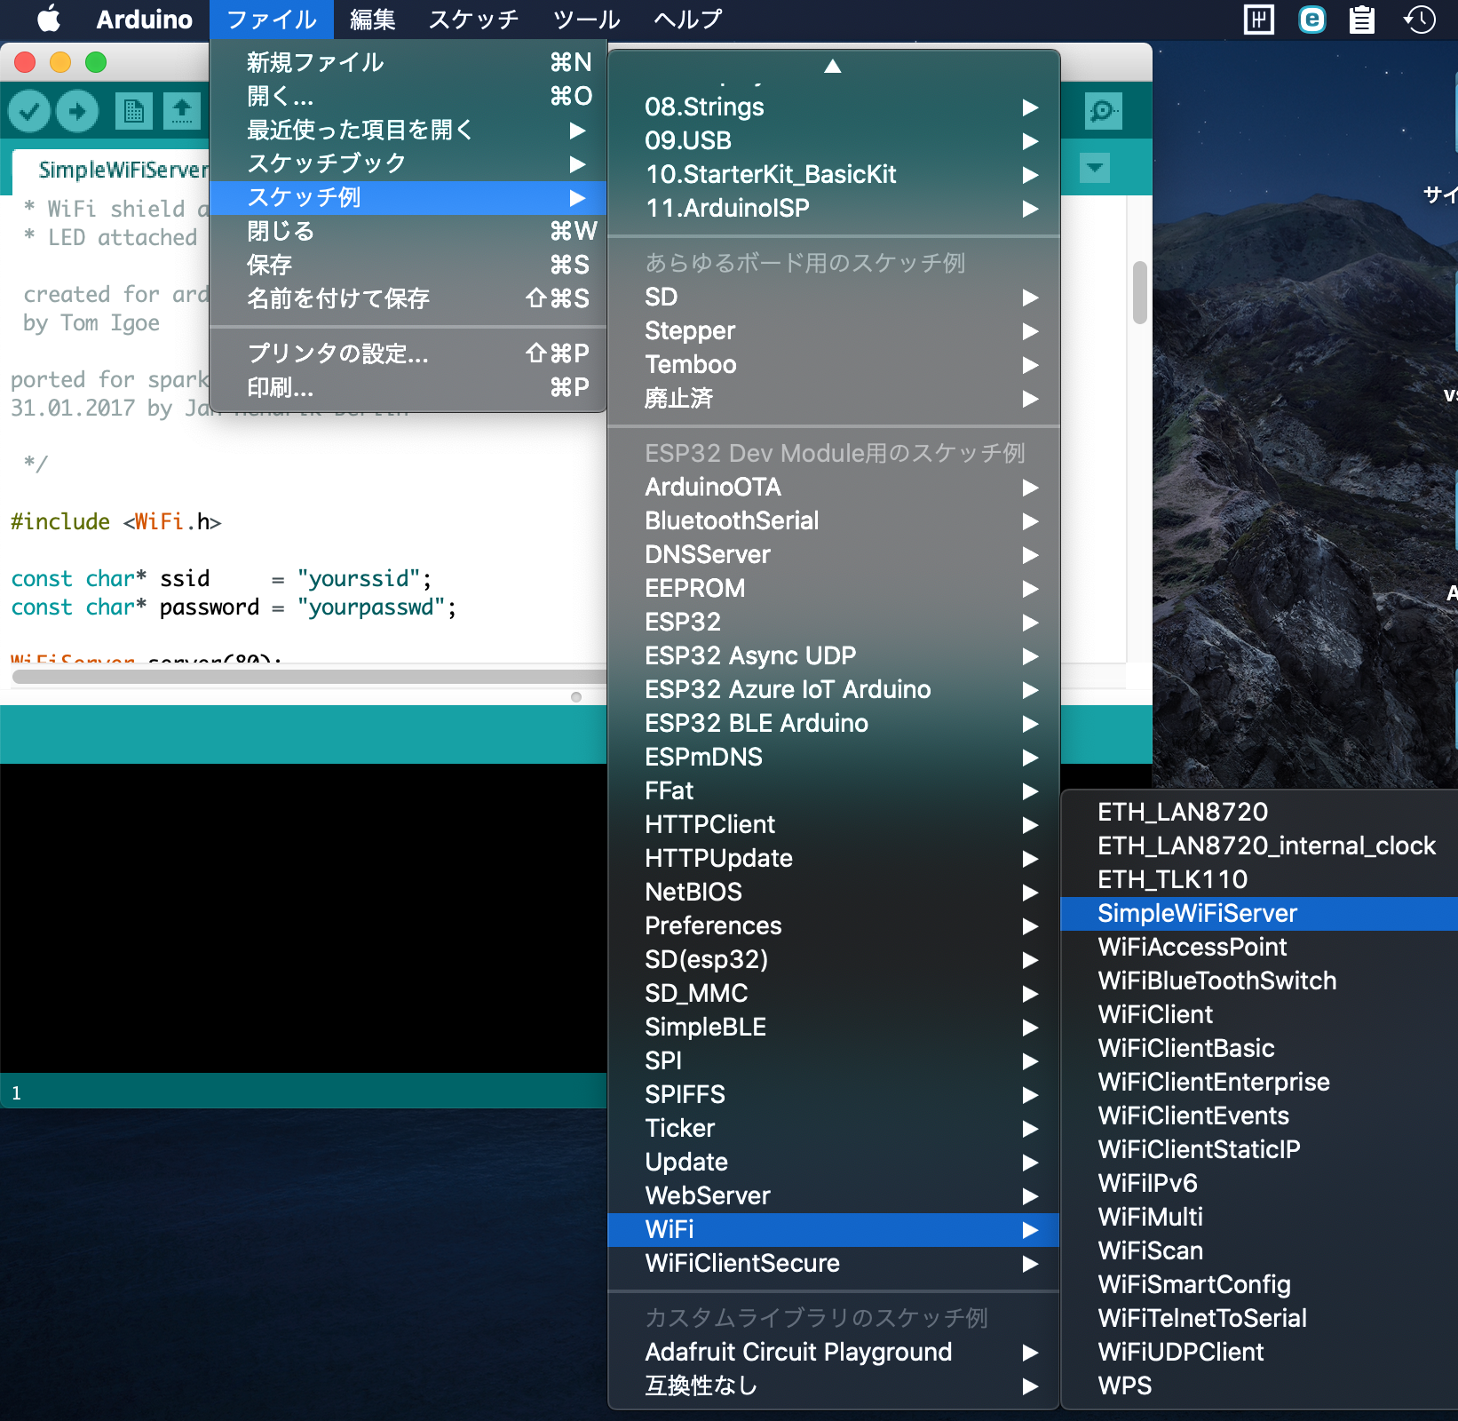This screenshot has width=1458, height=1421.
Task: Open the ツール menu
Action: click(586, 19)
